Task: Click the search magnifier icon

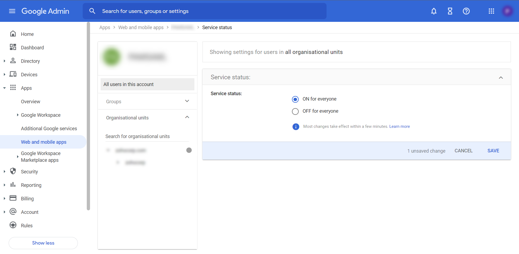Action: pos(92,11)
